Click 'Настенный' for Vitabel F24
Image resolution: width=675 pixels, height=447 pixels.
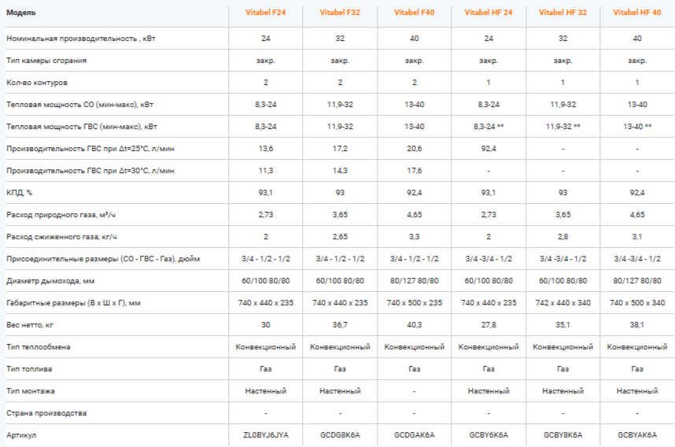266,391
